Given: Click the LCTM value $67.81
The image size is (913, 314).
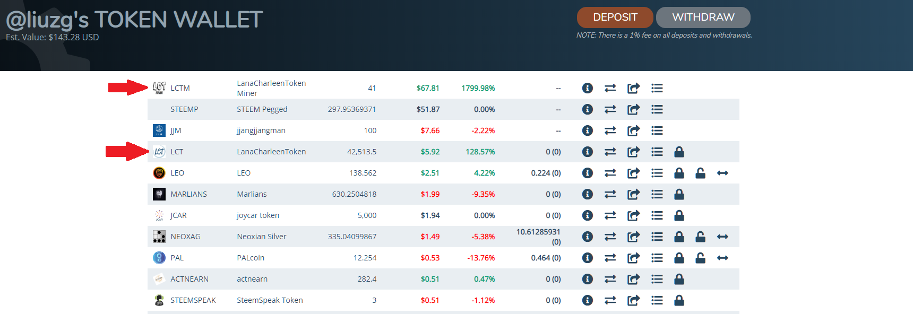Looking at the screenshot, I should coord(428,88).
